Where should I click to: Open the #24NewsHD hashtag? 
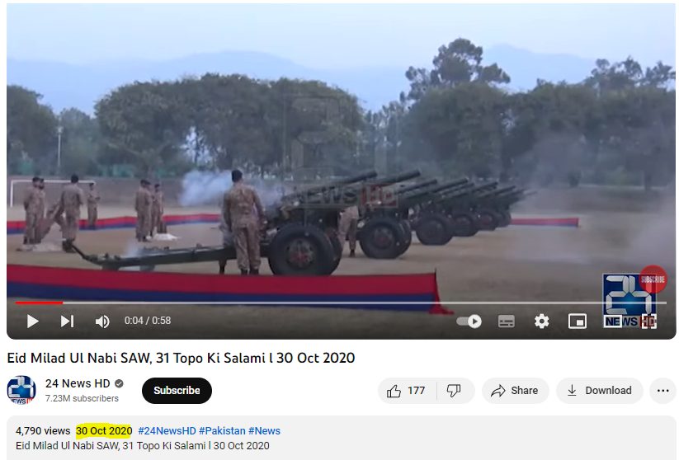pos(167,431)
